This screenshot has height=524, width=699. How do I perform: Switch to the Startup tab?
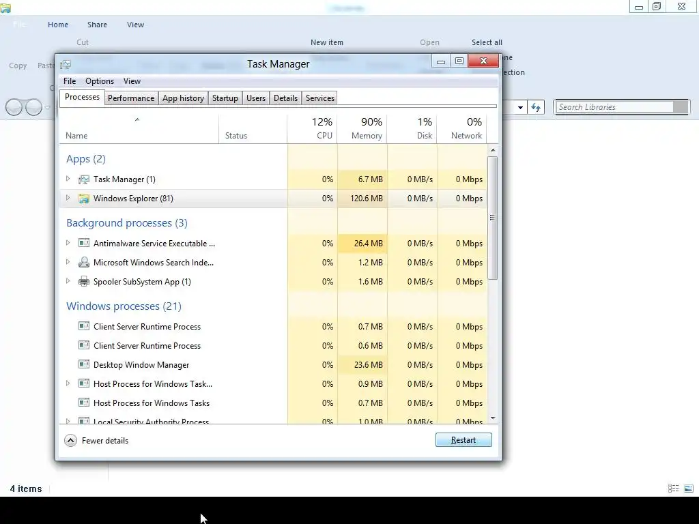pos(225,98)
